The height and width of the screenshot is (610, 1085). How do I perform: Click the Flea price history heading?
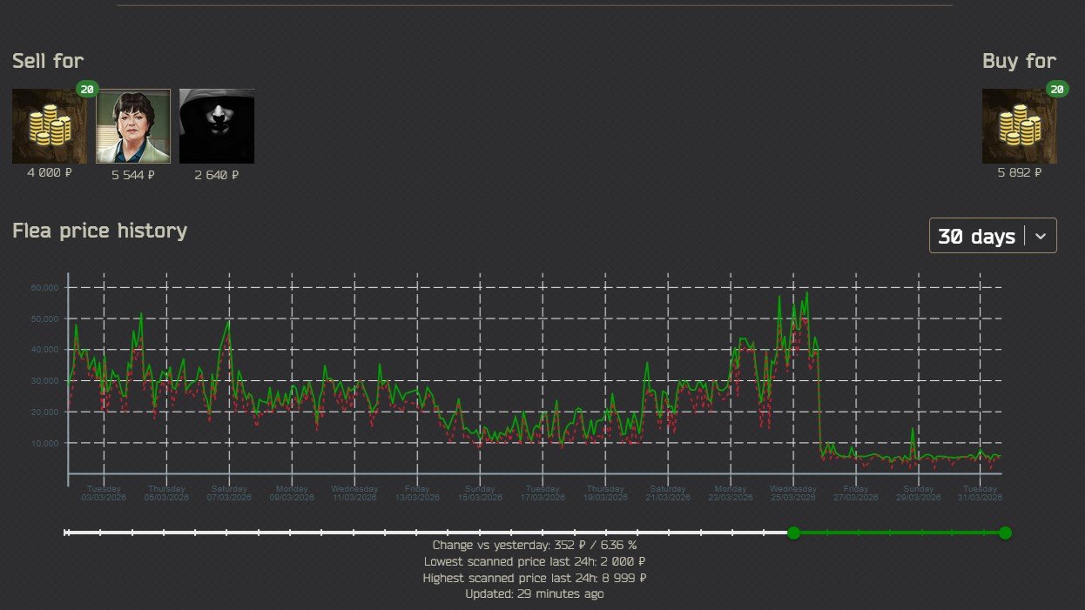pyautogui.click(x=99, y=231)
